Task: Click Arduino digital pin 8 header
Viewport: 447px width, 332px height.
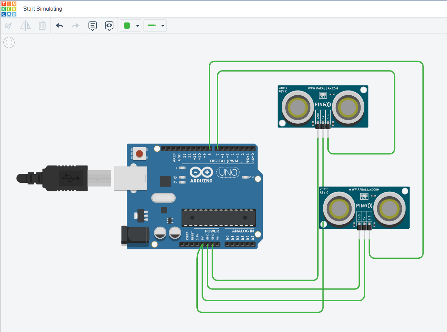Action: 209,149
